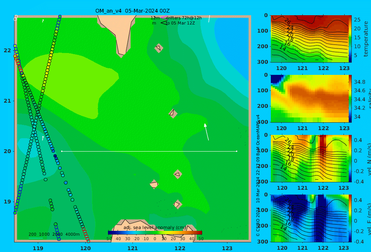Click the red-outlined track dots near latitude 22 at the left
Viewport: 371px width, 252px height.
18,63
